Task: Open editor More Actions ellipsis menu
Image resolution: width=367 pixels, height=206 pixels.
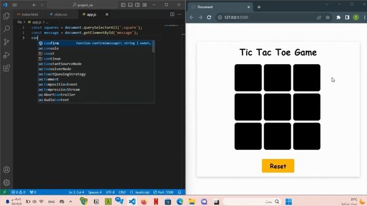Action: (179, 14)
